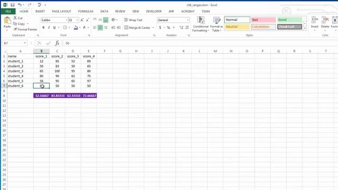
Task: Switch to the DEVELOPER tab
Action: pyautogui.click(x=154, y=12)
